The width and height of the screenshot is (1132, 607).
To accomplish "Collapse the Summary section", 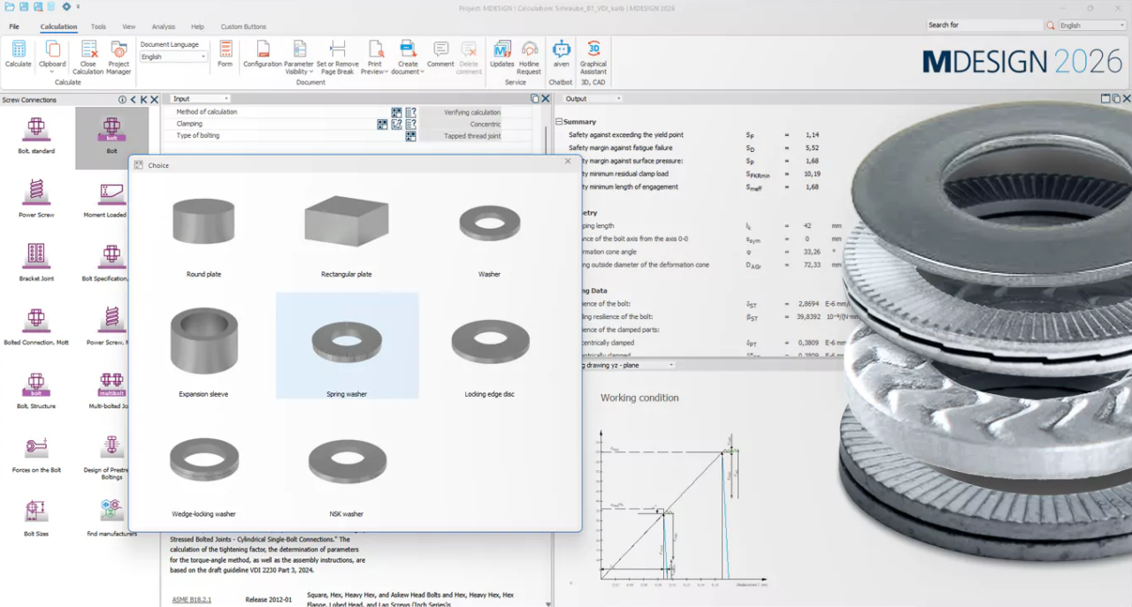I will point(559,122).
